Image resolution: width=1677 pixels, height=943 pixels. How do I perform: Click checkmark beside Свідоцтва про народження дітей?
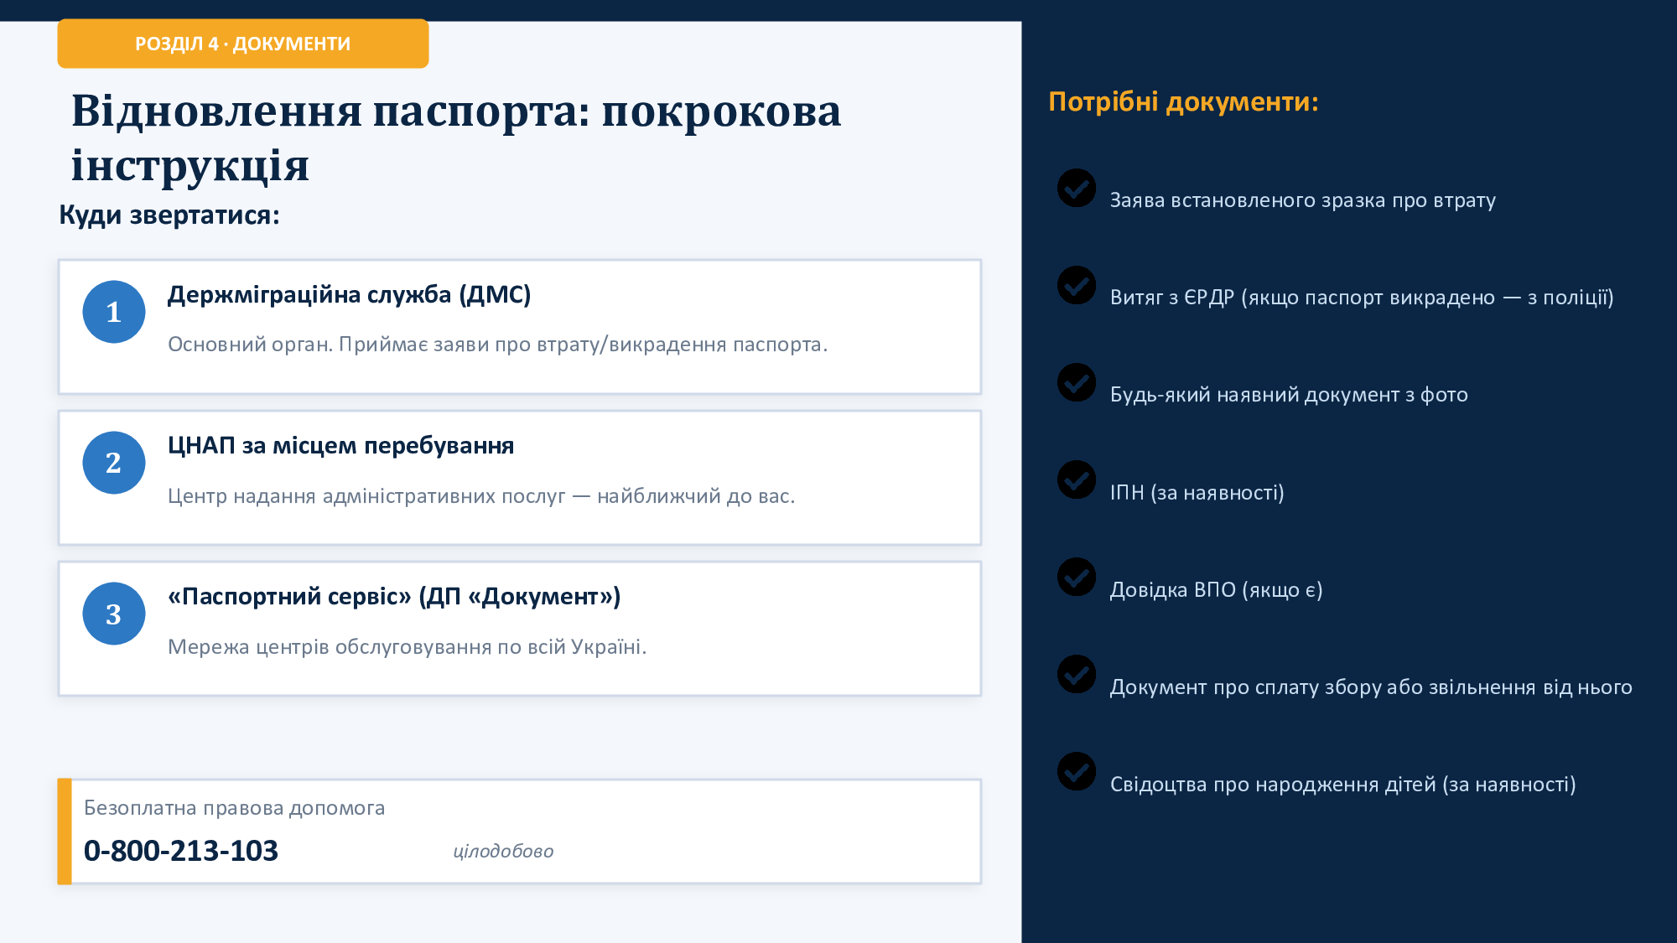pyautogui.click(x=1077, y=771)
